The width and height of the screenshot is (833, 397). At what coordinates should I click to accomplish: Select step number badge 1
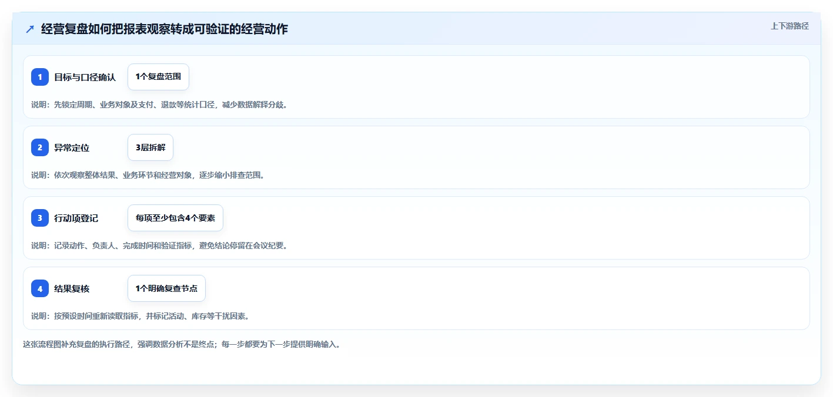tap(40, 77)
